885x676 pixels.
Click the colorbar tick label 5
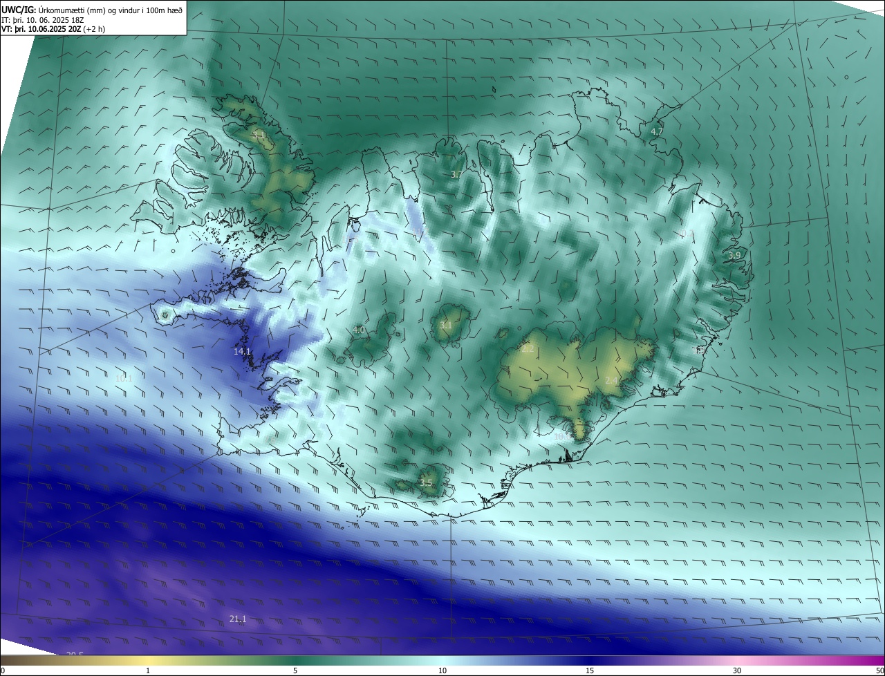tap(295, 670)
